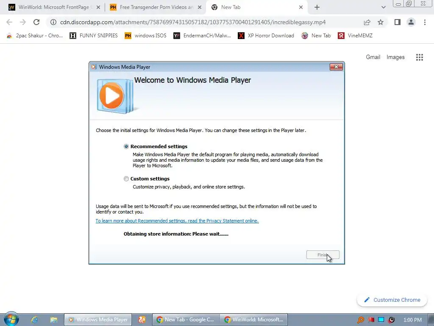Close the New Tab tab
The width and height of the screenshot is (434, 326).
301,7
